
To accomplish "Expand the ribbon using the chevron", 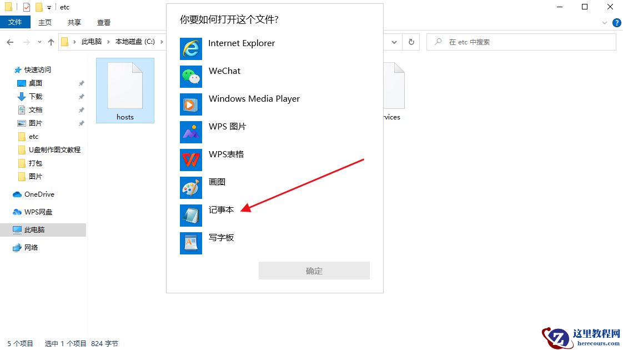I will tap(606, 22).
